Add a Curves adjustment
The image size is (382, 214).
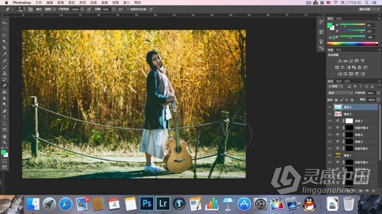point(351,61)
